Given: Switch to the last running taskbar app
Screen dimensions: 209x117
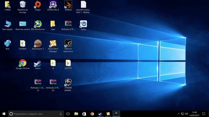Looking at the screenshot, I should pos(116,114).
